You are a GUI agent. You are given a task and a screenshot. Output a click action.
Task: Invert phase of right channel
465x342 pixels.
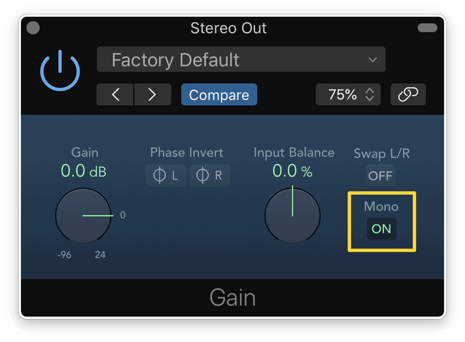(210, 176)
